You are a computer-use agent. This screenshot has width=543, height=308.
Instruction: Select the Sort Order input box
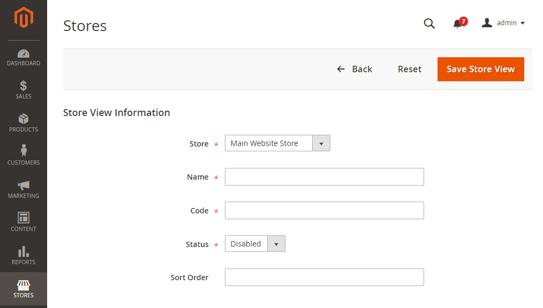coord(324,278)
